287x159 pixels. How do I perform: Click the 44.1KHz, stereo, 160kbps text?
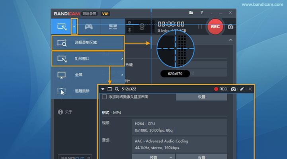(x=157, y=147)
